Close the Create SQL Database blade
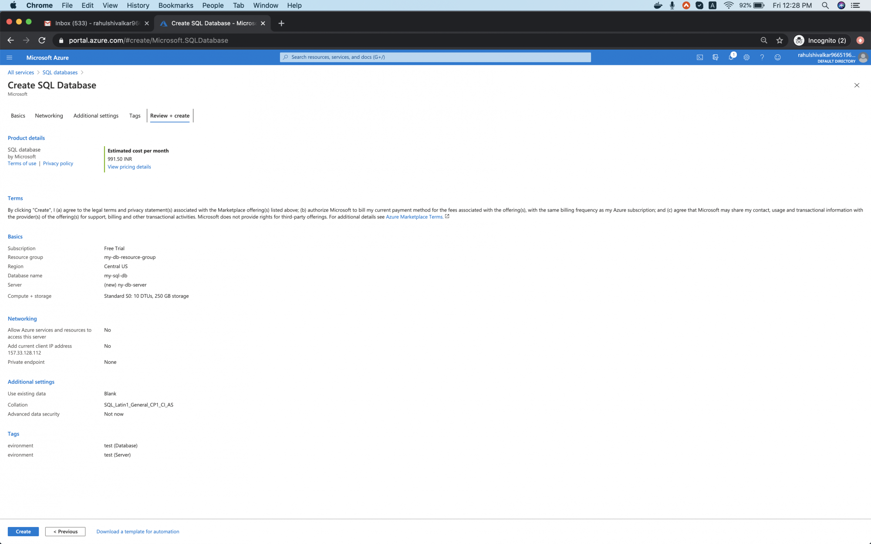 857,85
